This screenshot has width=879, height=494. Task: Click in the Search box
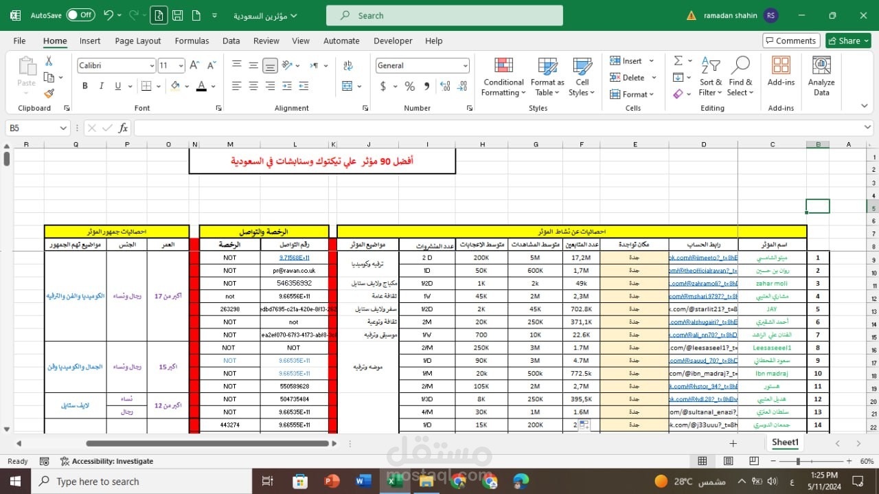tap(444, 15)
